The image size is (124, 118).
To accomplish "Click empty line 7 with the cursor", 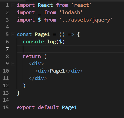I will coord(70,49).
